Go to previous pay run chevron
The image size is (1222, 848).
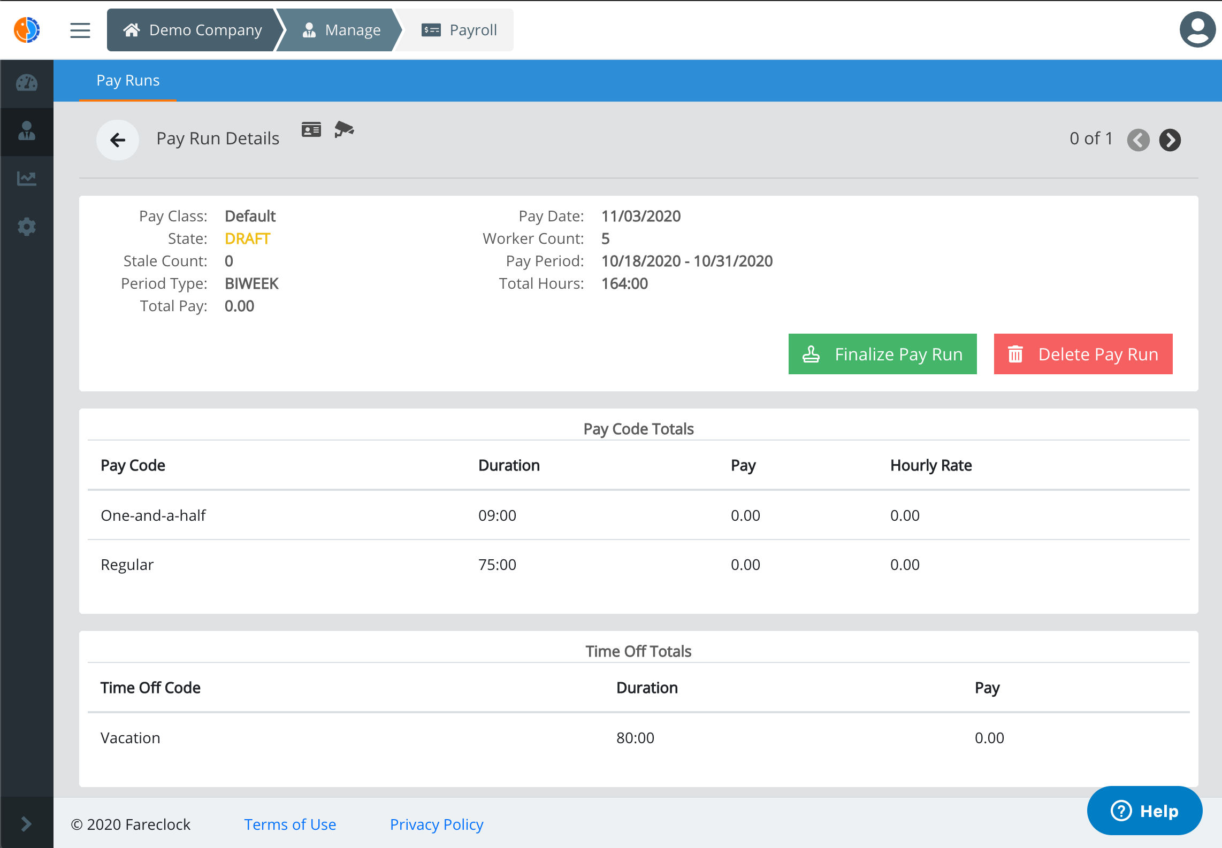coord(1139,140)
